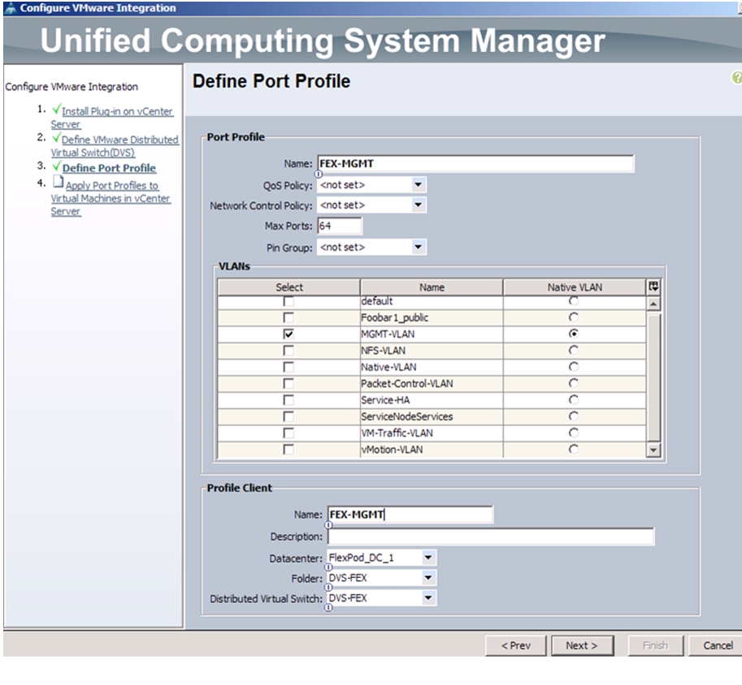The height and width of the screenshot is (685, 742).
Task: Open step Install Plug-in on vCenter Server
Action: (x=111, y=117)
